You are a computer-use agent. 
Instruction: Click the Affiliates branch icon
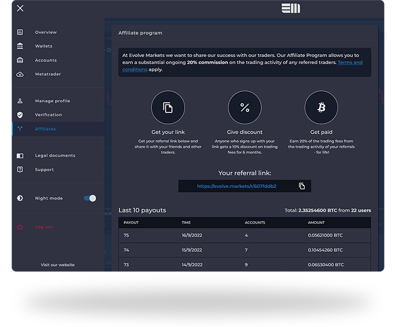tap(20, 129)
